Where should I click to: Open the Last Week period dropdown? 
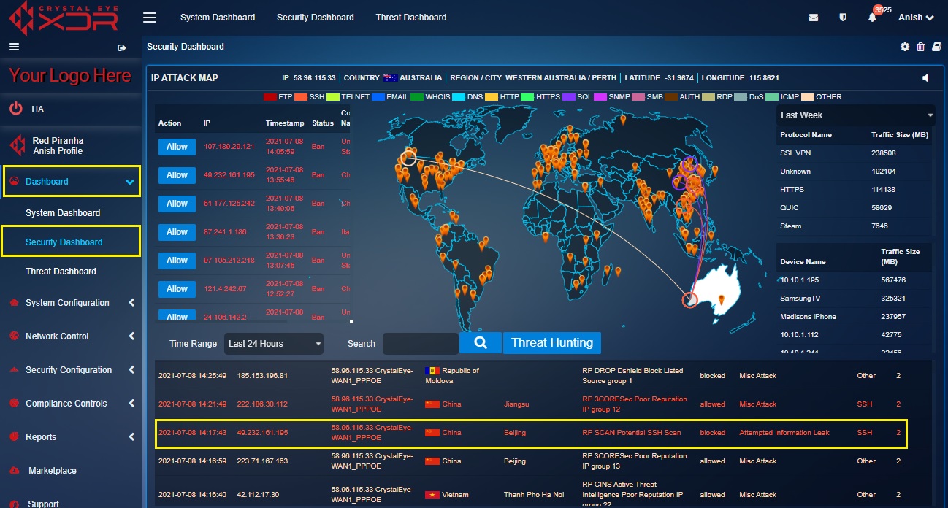pos(855,115)
